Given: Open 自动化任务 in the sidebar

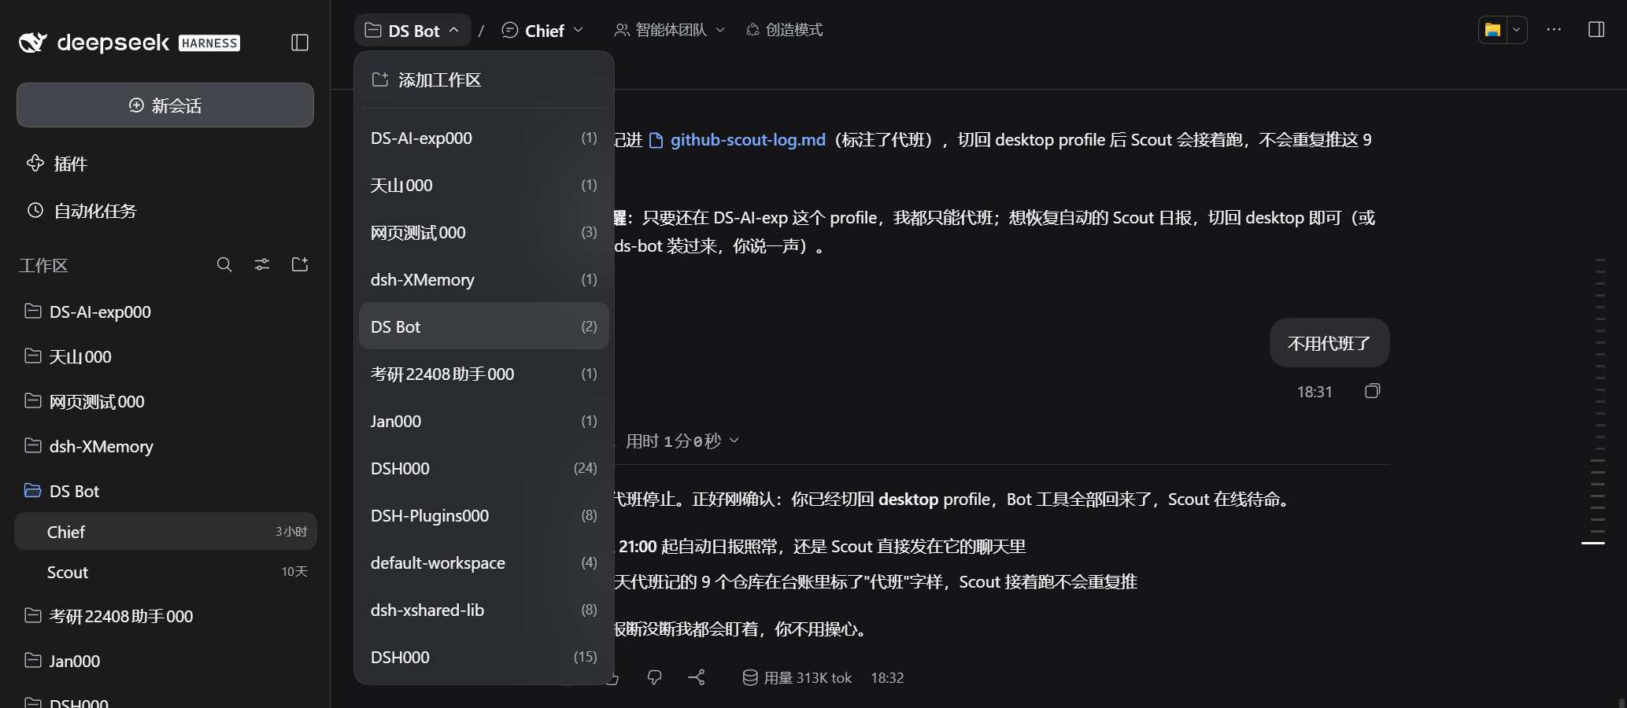Looking at the screenshot, I should 165,211.
